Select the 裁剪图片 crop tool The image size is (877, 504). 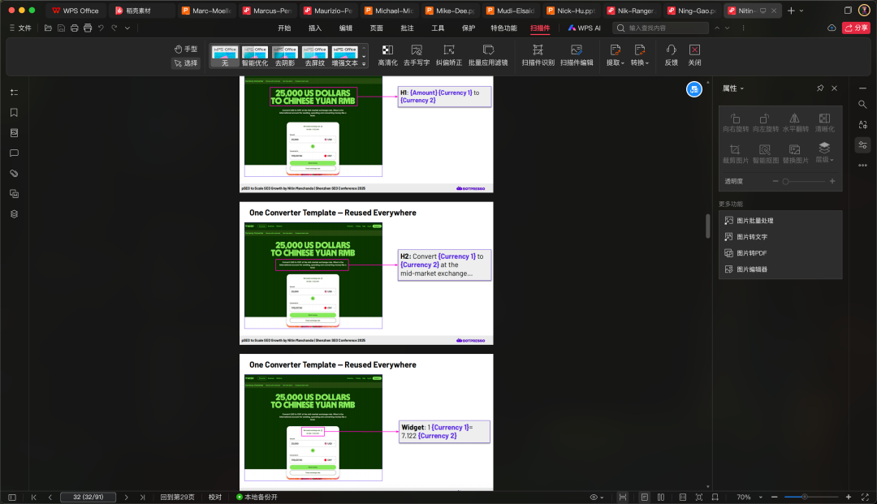pyautogui.click(x=736, y=153)
